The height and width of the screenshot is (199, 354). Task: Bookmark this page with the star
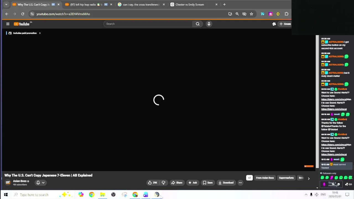(x=251, y=14)
